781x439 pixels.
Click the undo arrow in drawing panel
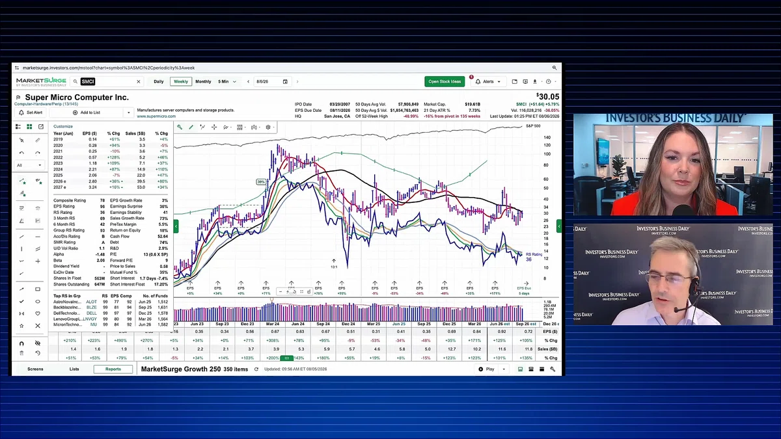[21, 153]
